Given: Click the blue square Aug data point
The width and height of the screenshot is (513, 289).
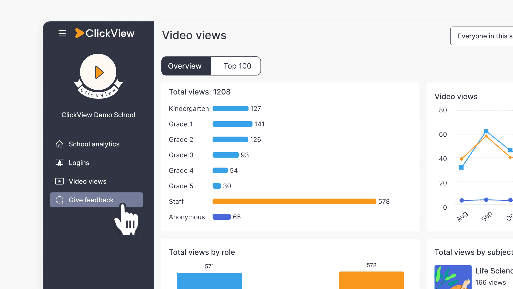Looking at the screenshot, I should pyautogui.click(x=461, y=168).
